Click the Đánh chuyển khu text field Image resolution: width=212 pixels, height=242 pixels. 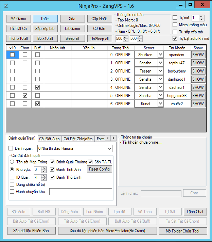point(81,192)
